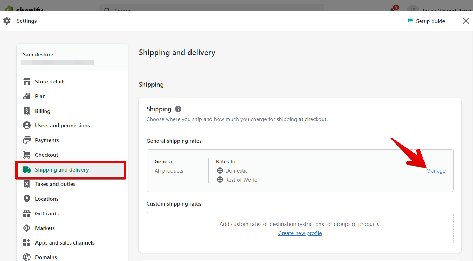
Task: Click the notifications bell with badge
Action: (394, 8)
